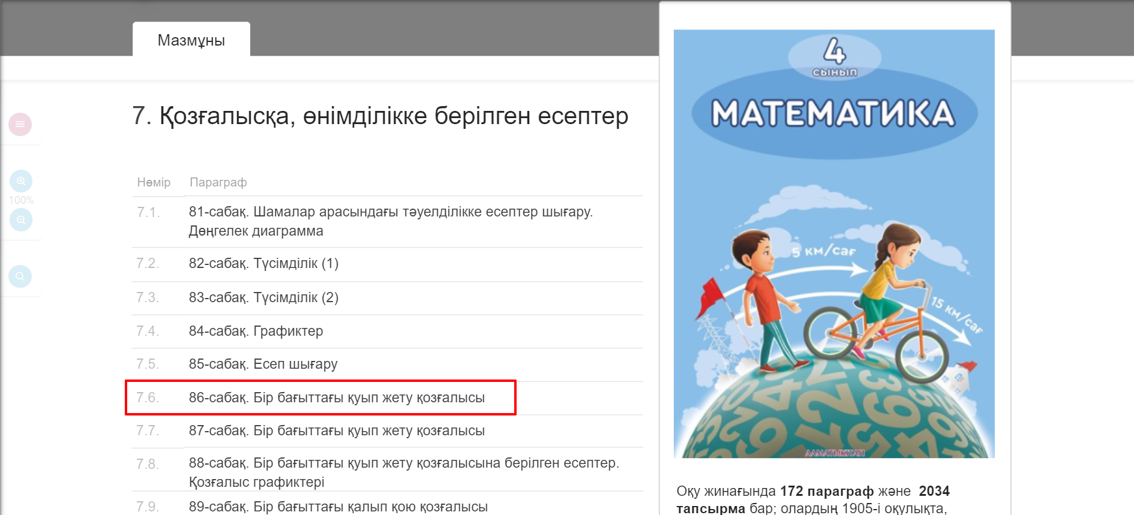
Task: Click the number 7.3. cell
Action: [x=148, y=297]
